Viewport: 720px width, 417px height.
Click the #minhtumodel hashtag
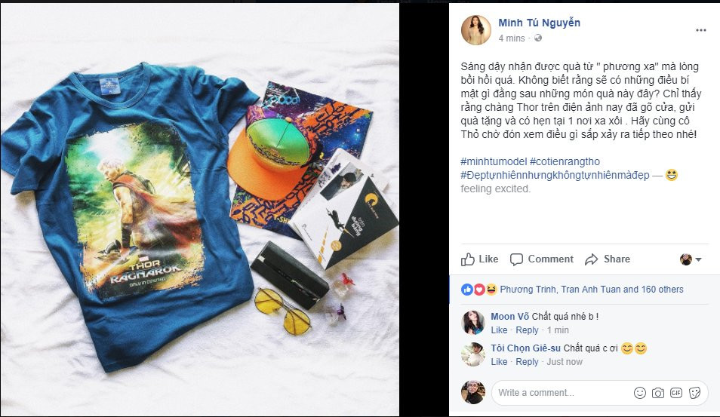(494, 161)
